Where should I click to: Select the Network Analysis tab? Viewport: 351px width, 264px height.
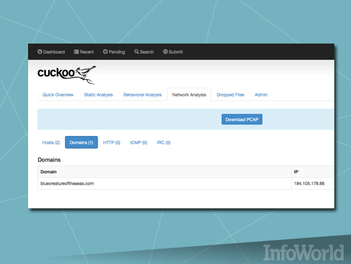click(189, 94)
